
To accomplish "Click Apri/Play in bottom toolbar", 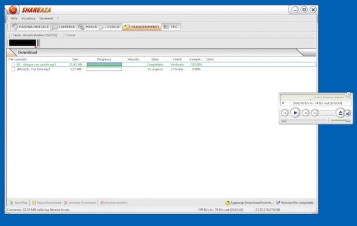I will pyautogui.click(x=19, y=203).
